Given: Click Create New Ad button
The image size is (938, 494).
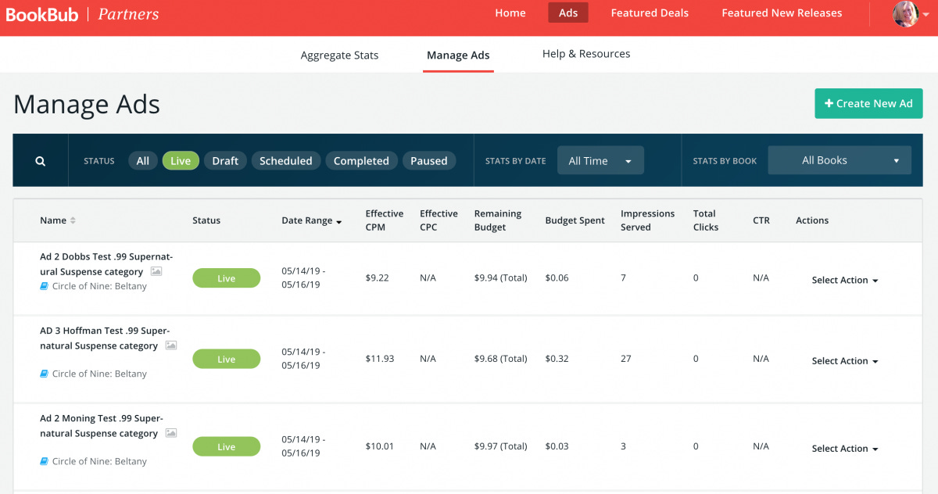Looking at the screenshot, I should tap(868, 103).
